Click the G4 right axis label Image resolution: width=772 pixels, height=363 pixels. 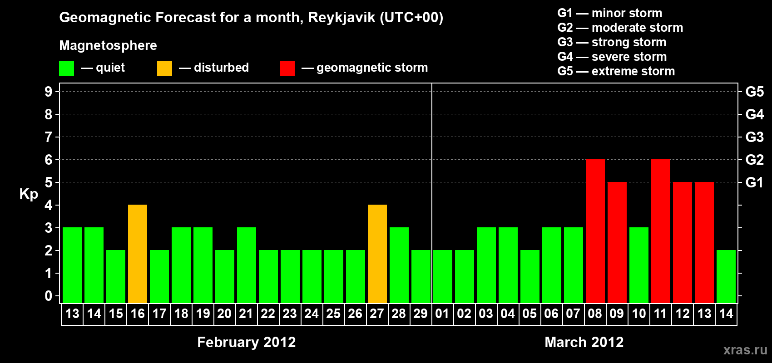coord(755,114)
